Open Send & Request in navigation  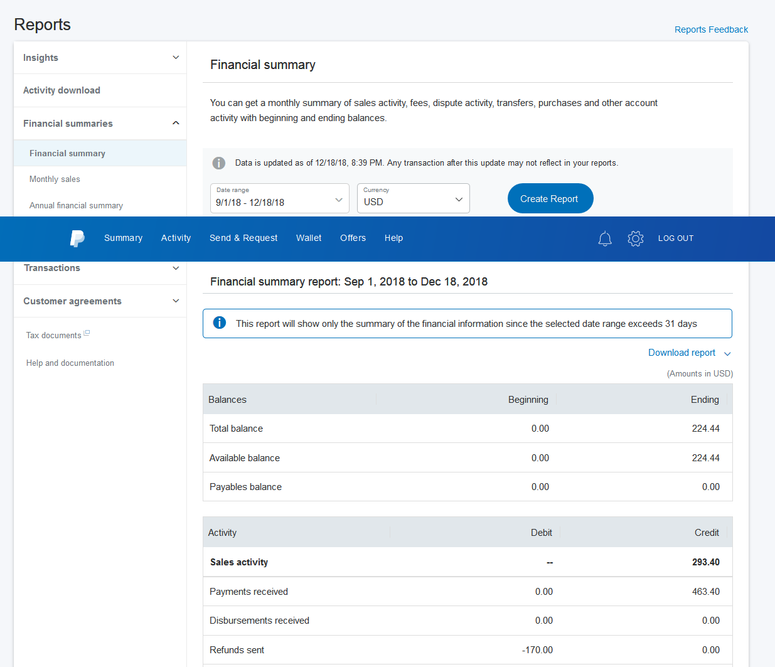click(x=243, y=238)
